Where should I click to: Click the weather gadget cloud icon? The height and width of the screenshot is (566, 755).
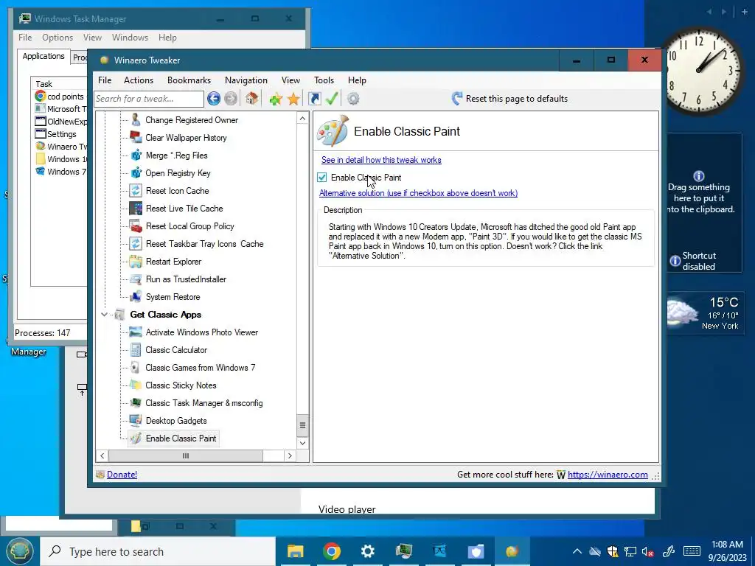(x=682, y=312)
